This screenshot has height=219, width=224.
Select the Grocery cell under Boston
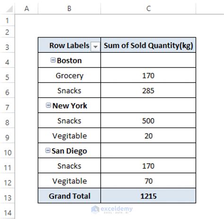[69, 75]
